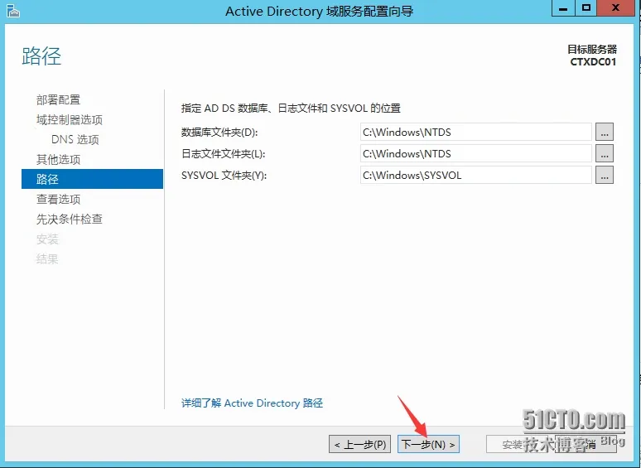Edit the log files folder path field

(476, 154)
